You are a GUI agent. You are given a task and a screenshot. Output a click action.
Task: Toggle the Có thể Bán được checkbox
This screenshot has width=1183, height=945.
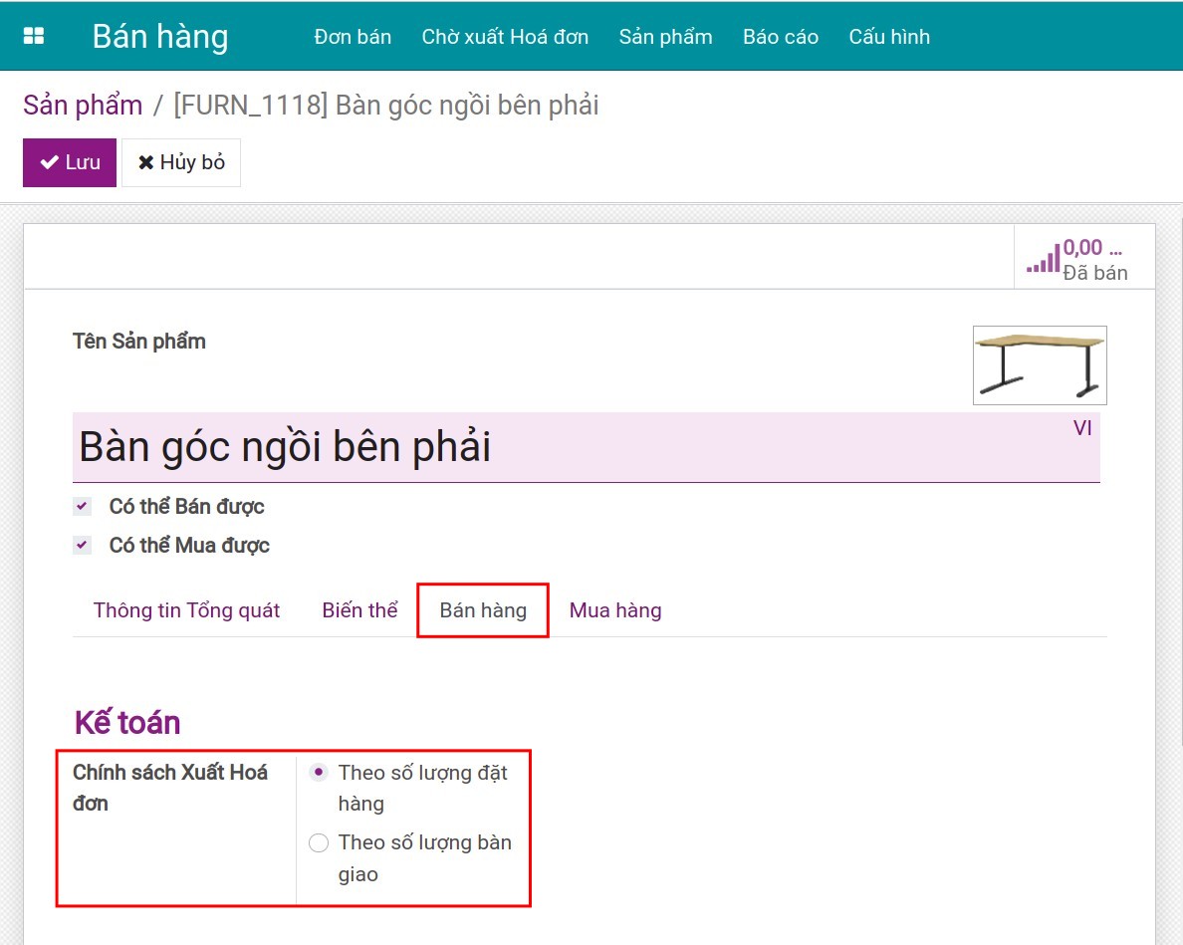tap(83, 506)
